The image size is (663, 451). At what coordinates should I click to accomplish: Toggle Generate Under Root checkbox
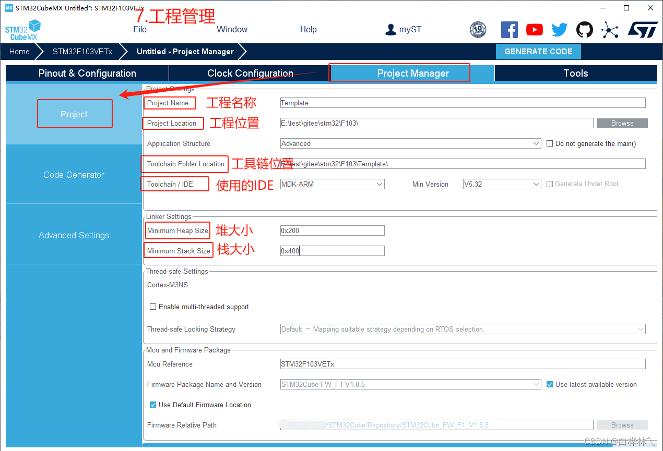pyautogui.click(x=550, y=184)
